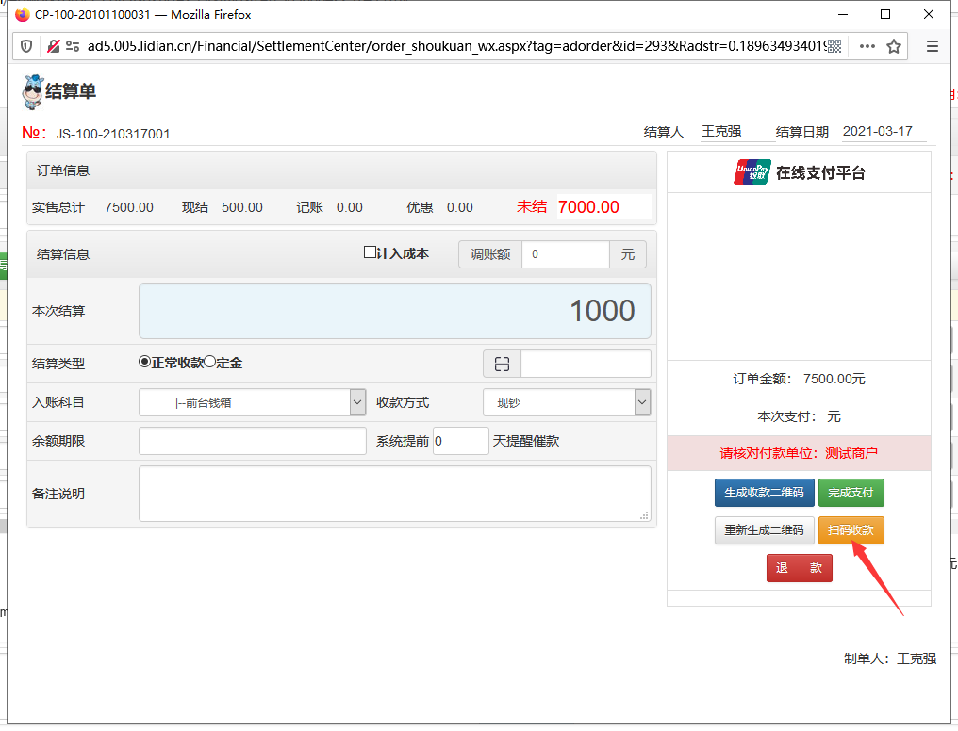This screenshot has width=958, height=731.
Task: Click the 结算日期 field 2021-03-17
Action: [884, 132]
